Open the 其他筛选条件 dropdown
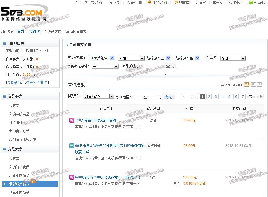The image size is (268, 197). (105, 66)
